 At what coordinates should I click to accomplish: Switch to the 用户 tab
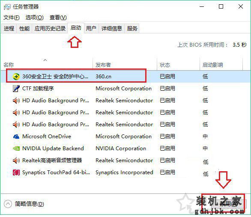tap(91, 29)
